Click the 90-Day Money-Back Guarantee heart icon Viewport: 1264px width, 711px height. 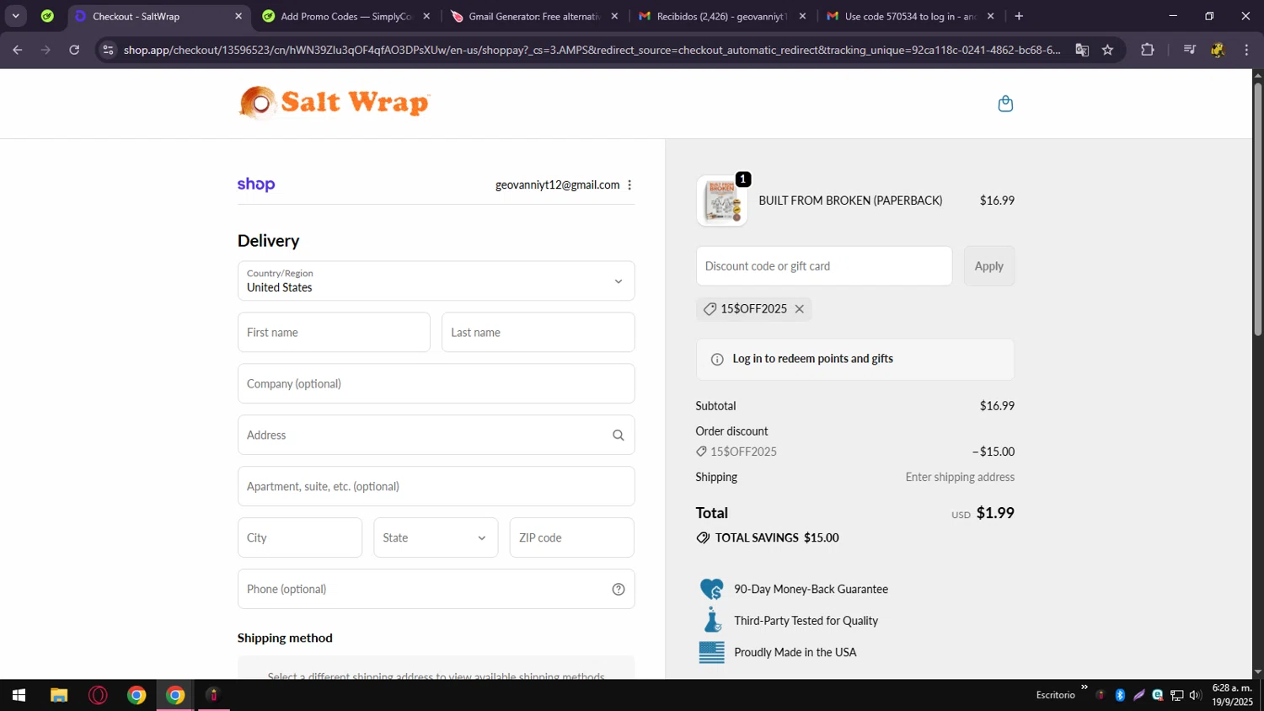click(712, 589)
